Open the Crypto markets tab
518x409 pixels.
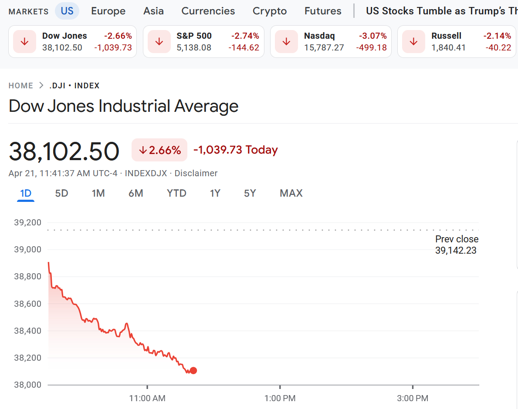point(270,11)
